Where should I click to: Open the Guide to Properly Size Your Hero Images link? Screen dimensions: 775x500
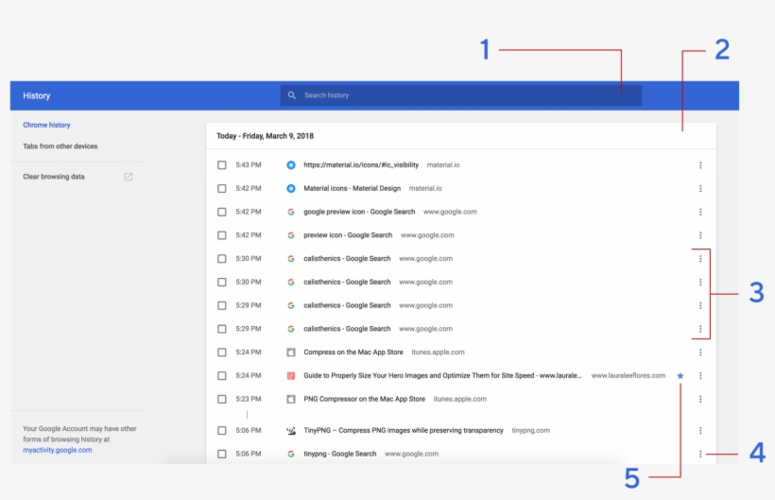442,376
